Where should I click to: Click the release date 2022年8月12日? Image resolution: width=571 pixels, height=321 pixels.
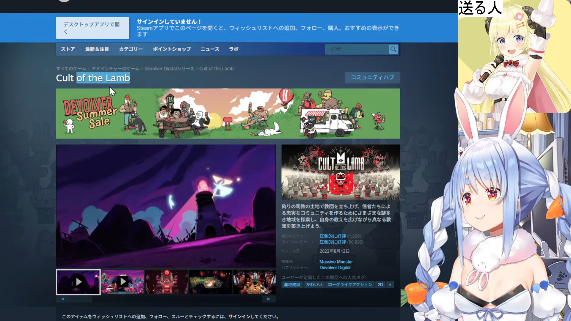(335, 251)
